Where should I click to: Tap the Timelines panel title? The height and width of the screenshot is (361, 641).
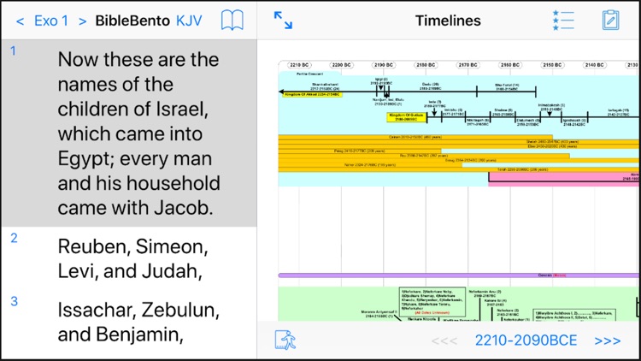(448, 21)
